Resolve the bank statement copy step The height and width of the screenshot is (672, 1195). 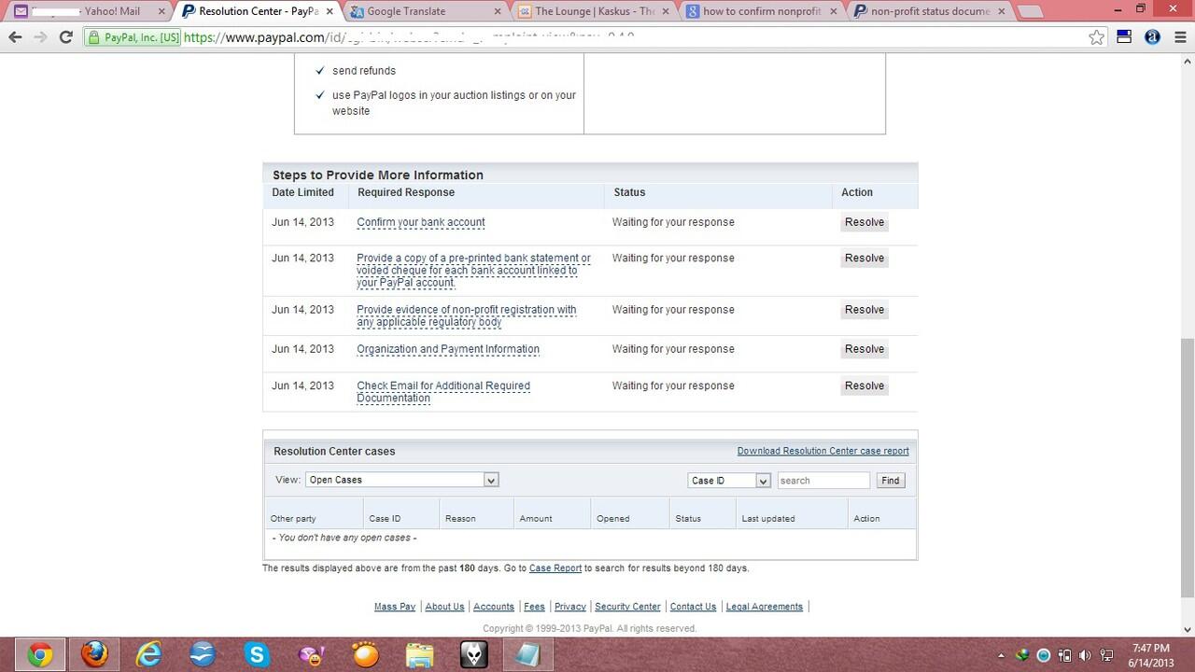[865, 258]
